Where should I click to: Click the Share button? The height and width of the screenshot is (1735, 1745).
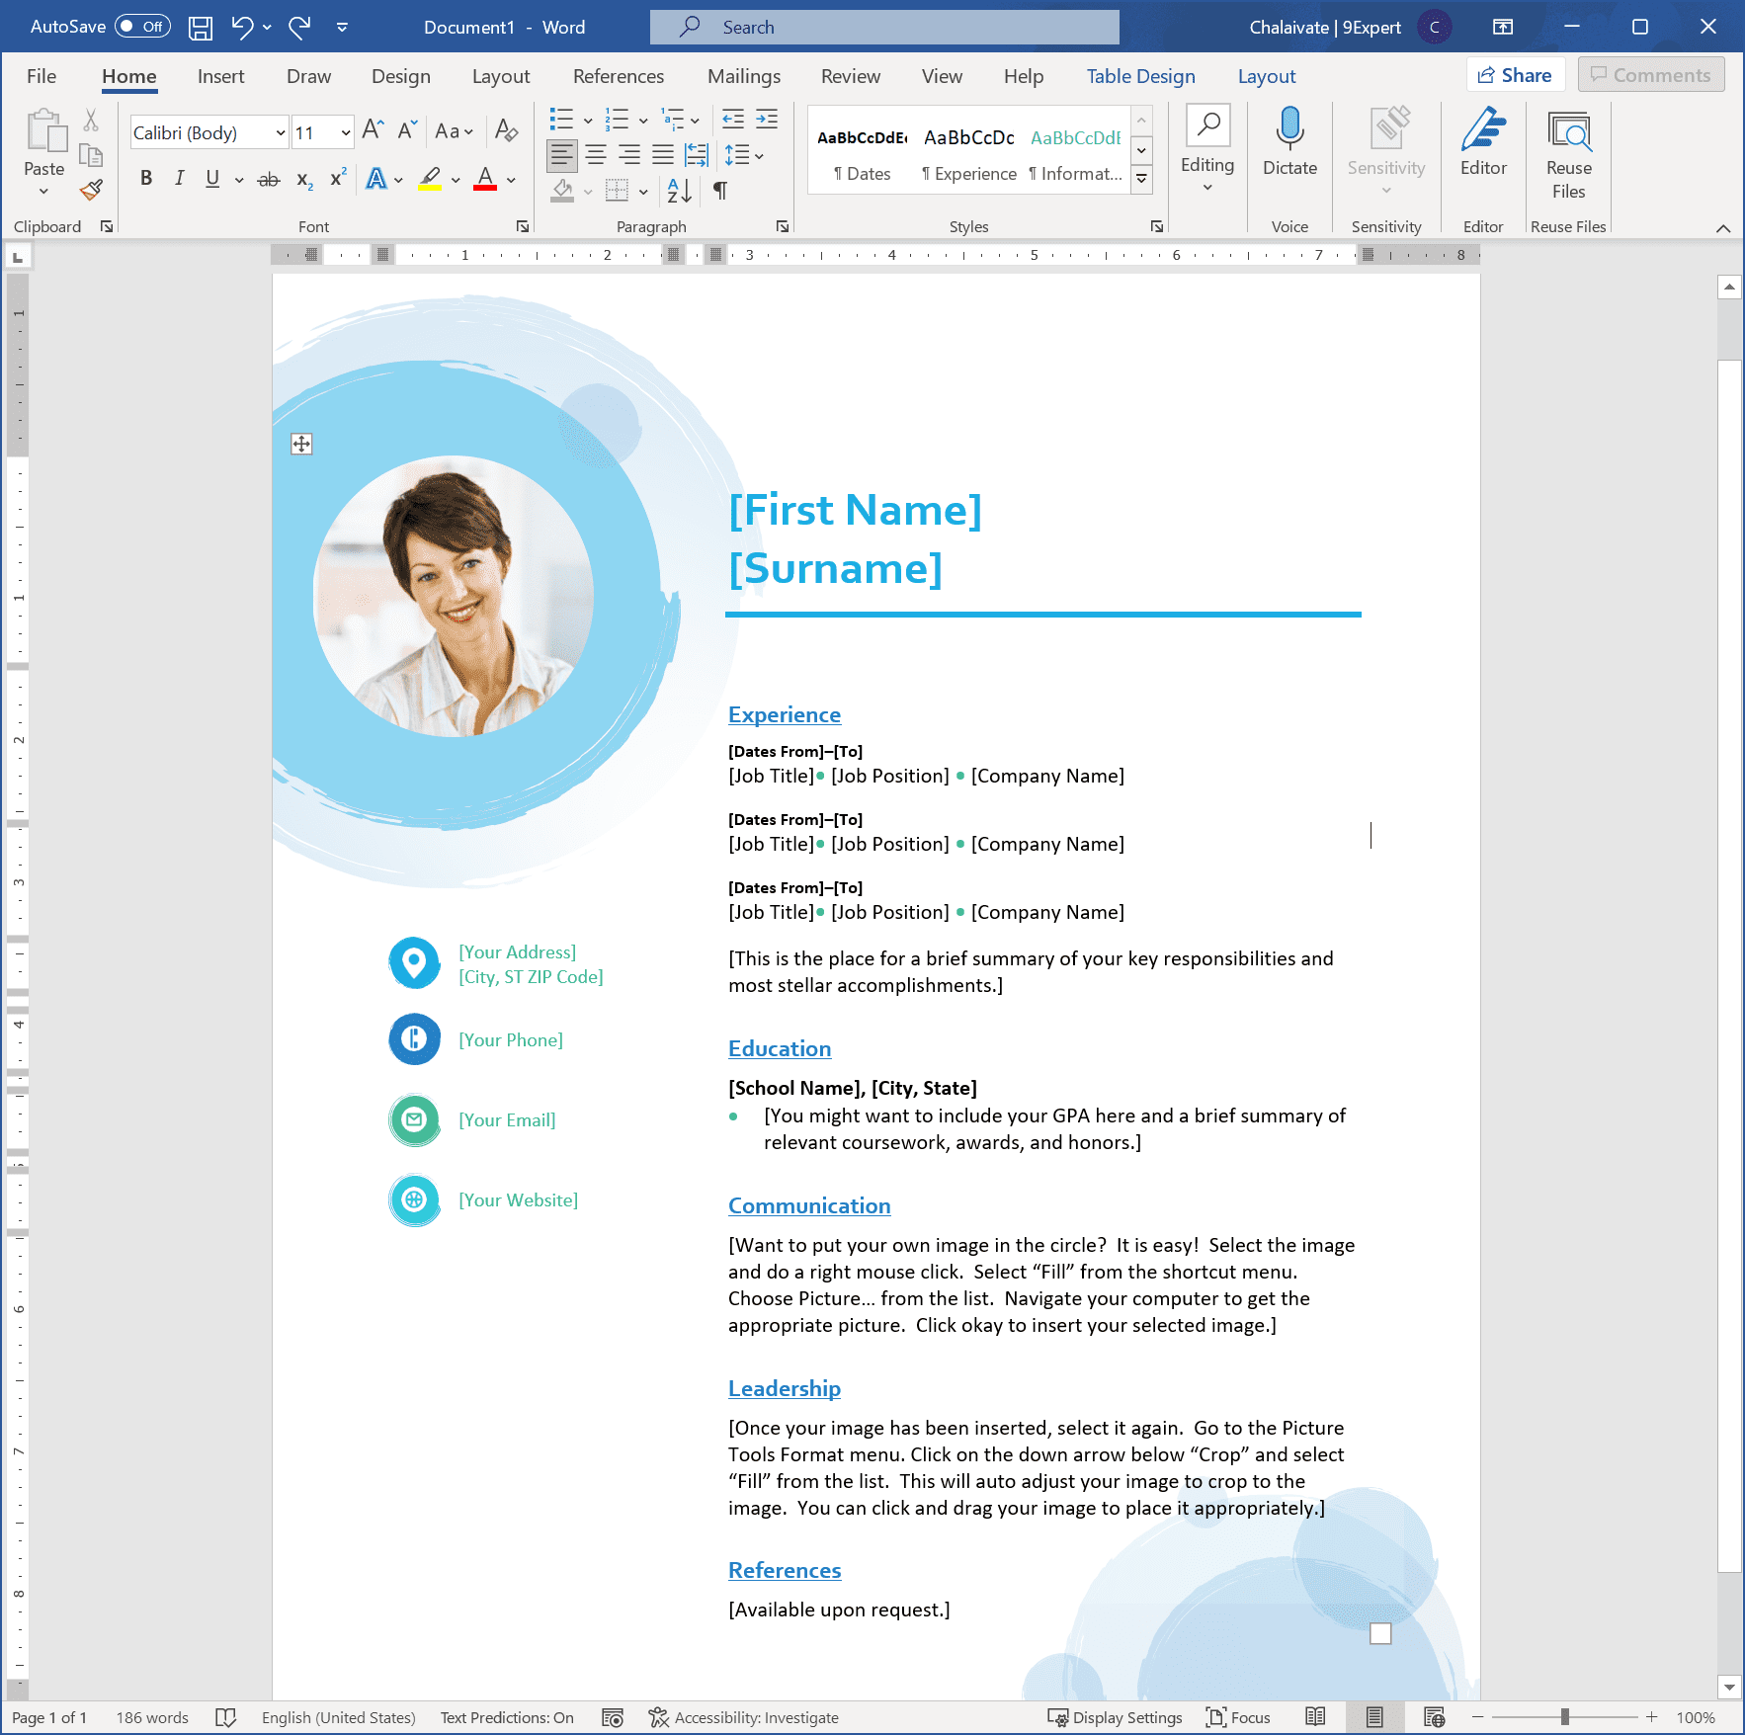pyautogui.click(x=1516, y=74)
